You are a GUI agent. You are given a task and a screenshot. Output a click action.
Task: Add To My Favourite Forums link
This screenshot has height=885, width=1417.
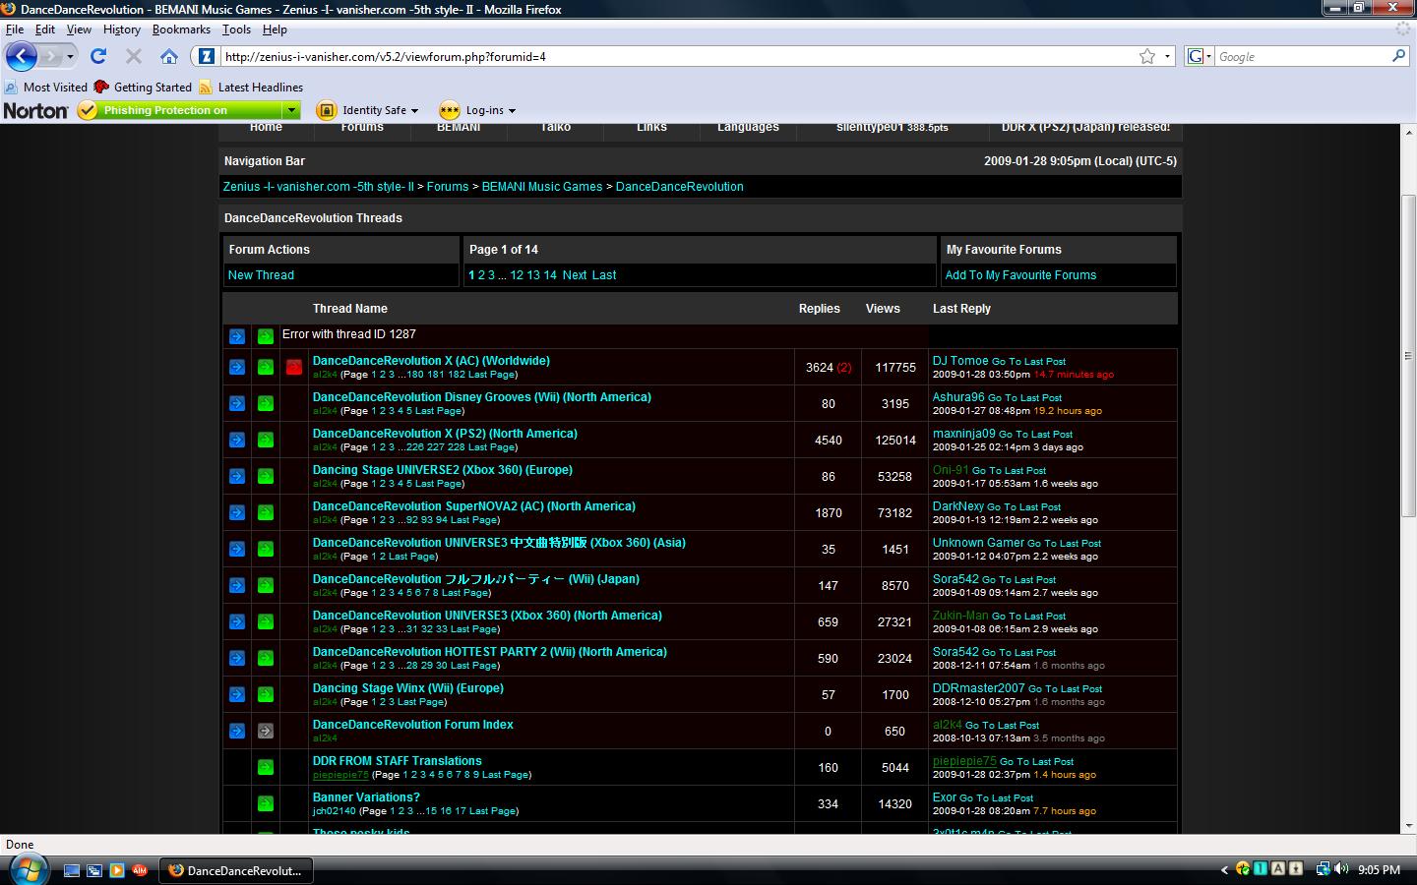click(x=1020, y=275)
